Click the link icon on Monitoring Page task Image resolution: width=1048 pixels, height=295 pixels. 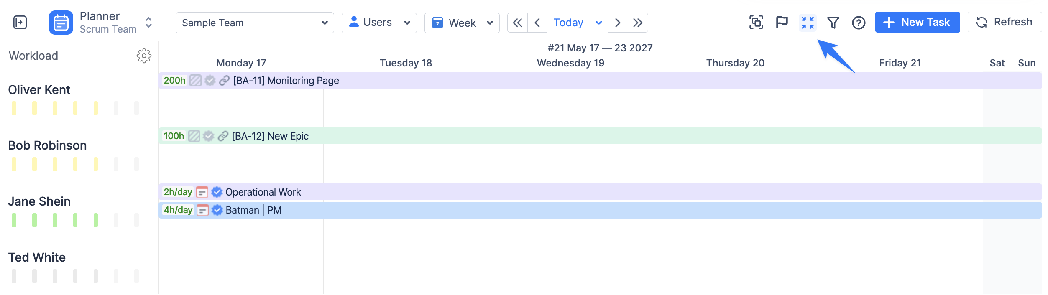pos(224,80)
